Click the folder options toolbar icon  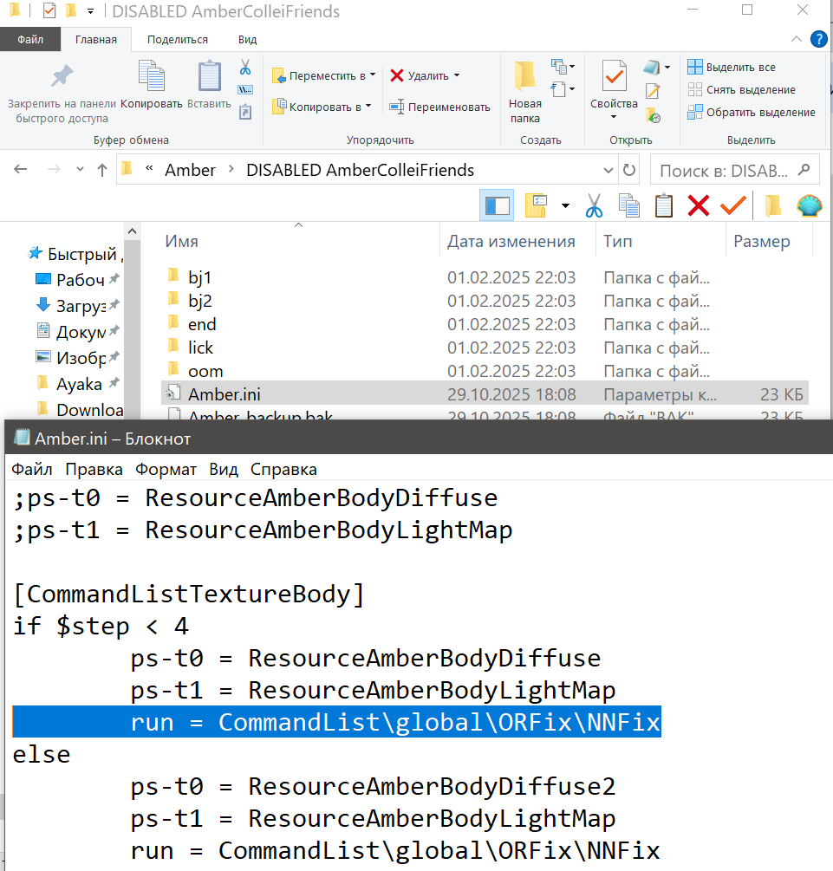[x=537, y=205]
